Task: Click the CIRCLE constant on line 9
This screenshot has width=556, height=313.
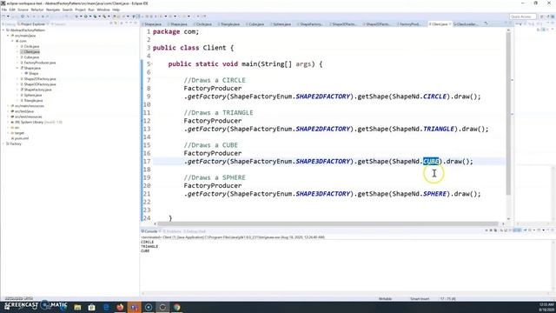Action: [434, 97]
